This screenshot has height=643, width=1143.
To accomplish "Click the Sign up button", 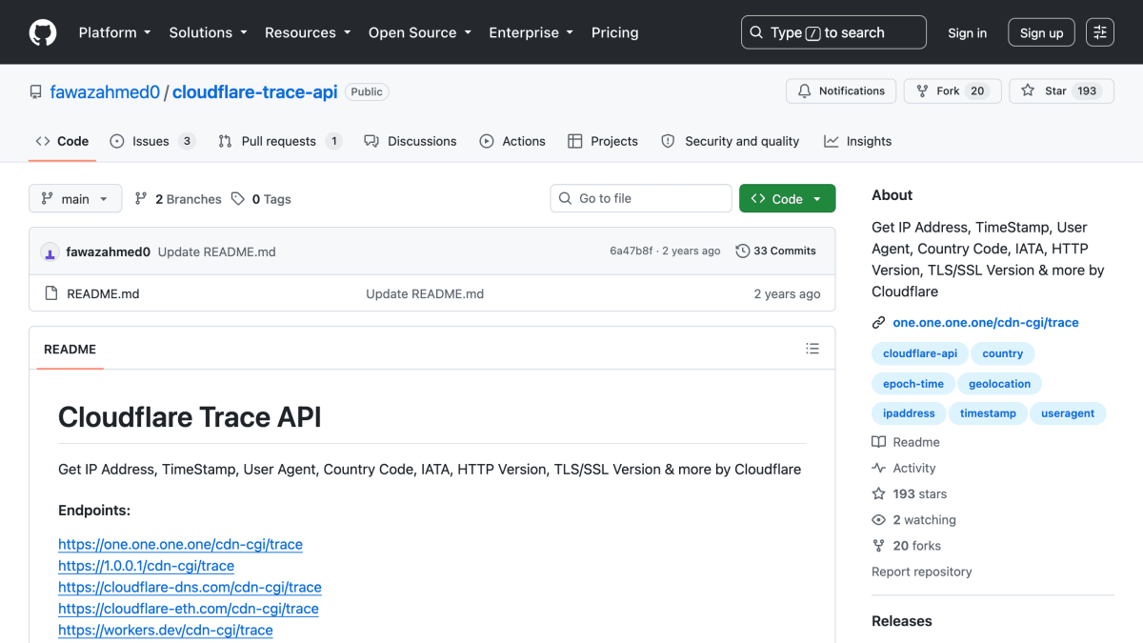I will point(1041,32).
